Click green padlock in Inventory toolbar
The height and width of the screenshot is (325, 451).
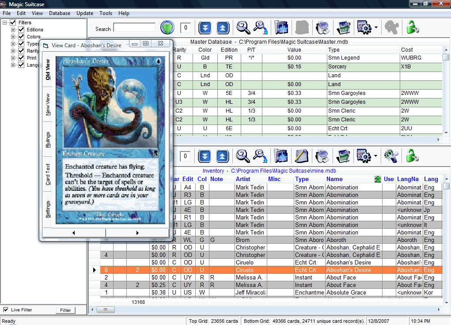(x=412, y=156)
